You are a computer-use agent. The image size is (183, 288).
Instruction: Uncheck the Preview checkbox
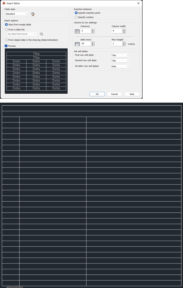pyautogui.click(x=6, y=46)
